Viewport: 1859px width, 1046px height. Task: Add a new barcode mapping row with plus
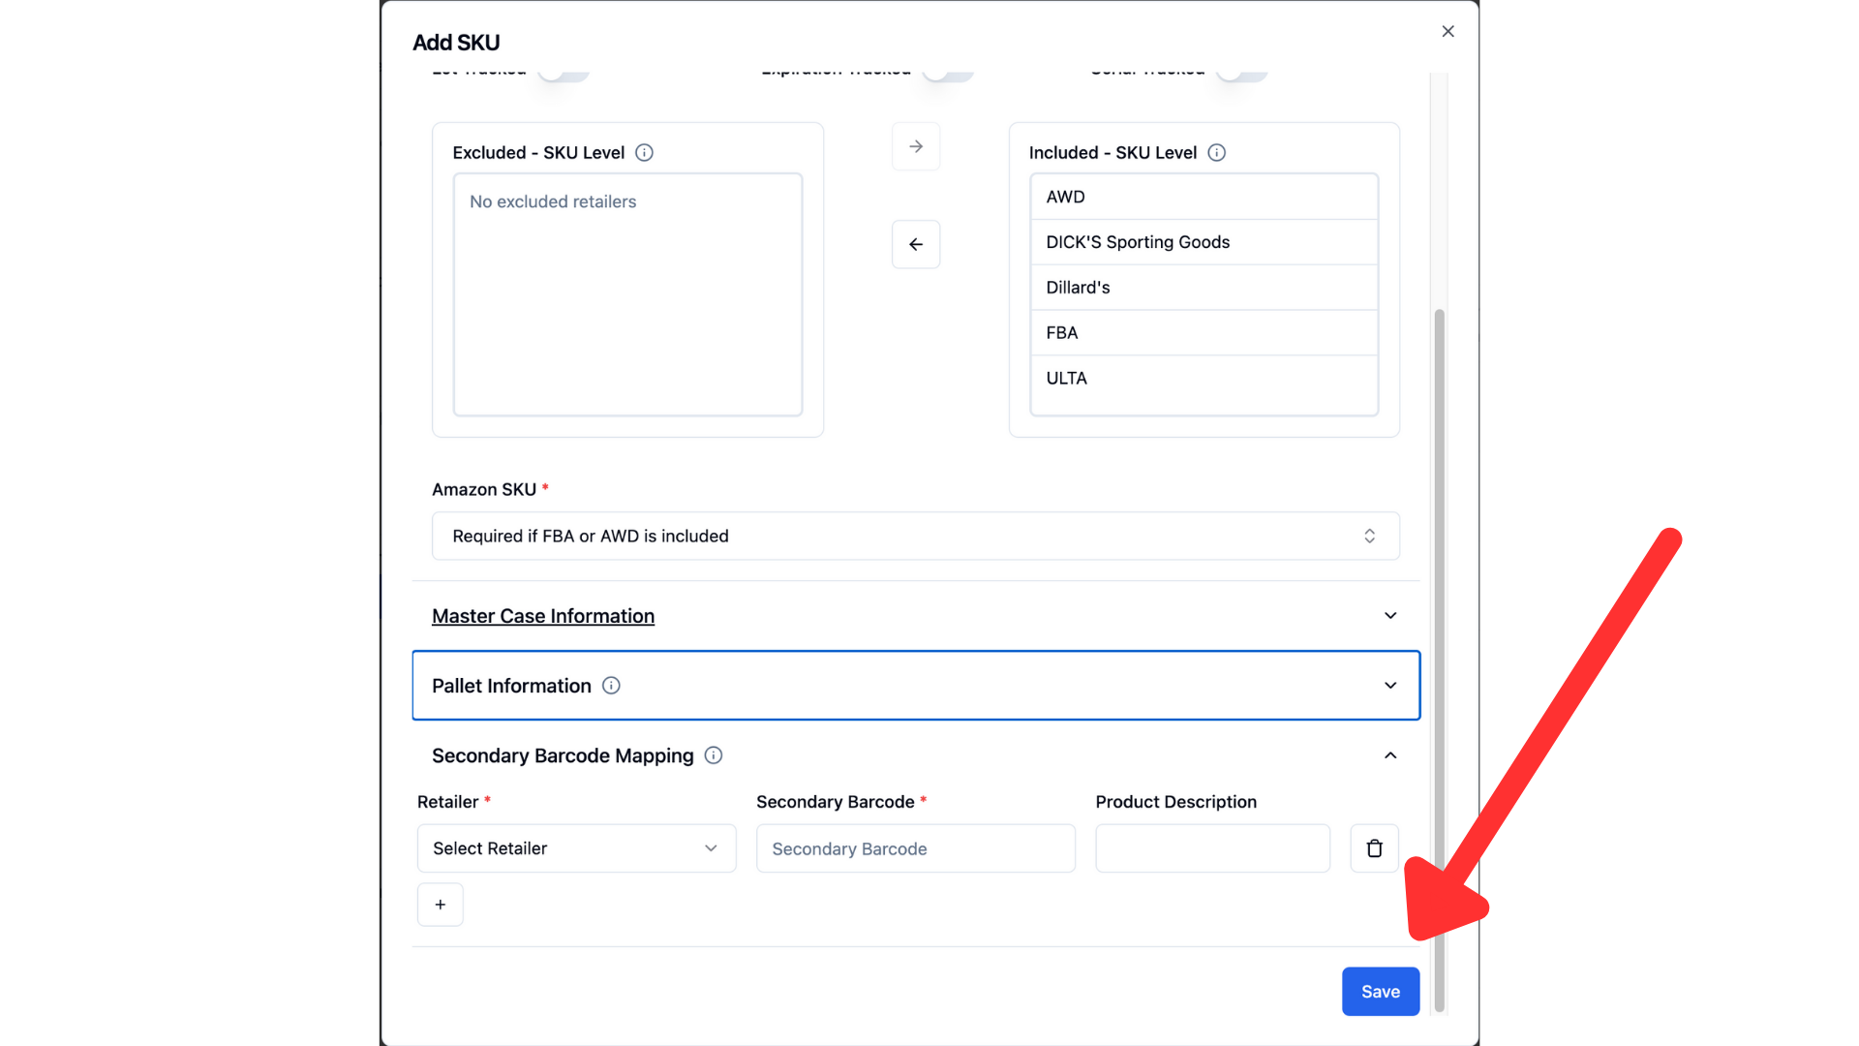tap(441, 905)
